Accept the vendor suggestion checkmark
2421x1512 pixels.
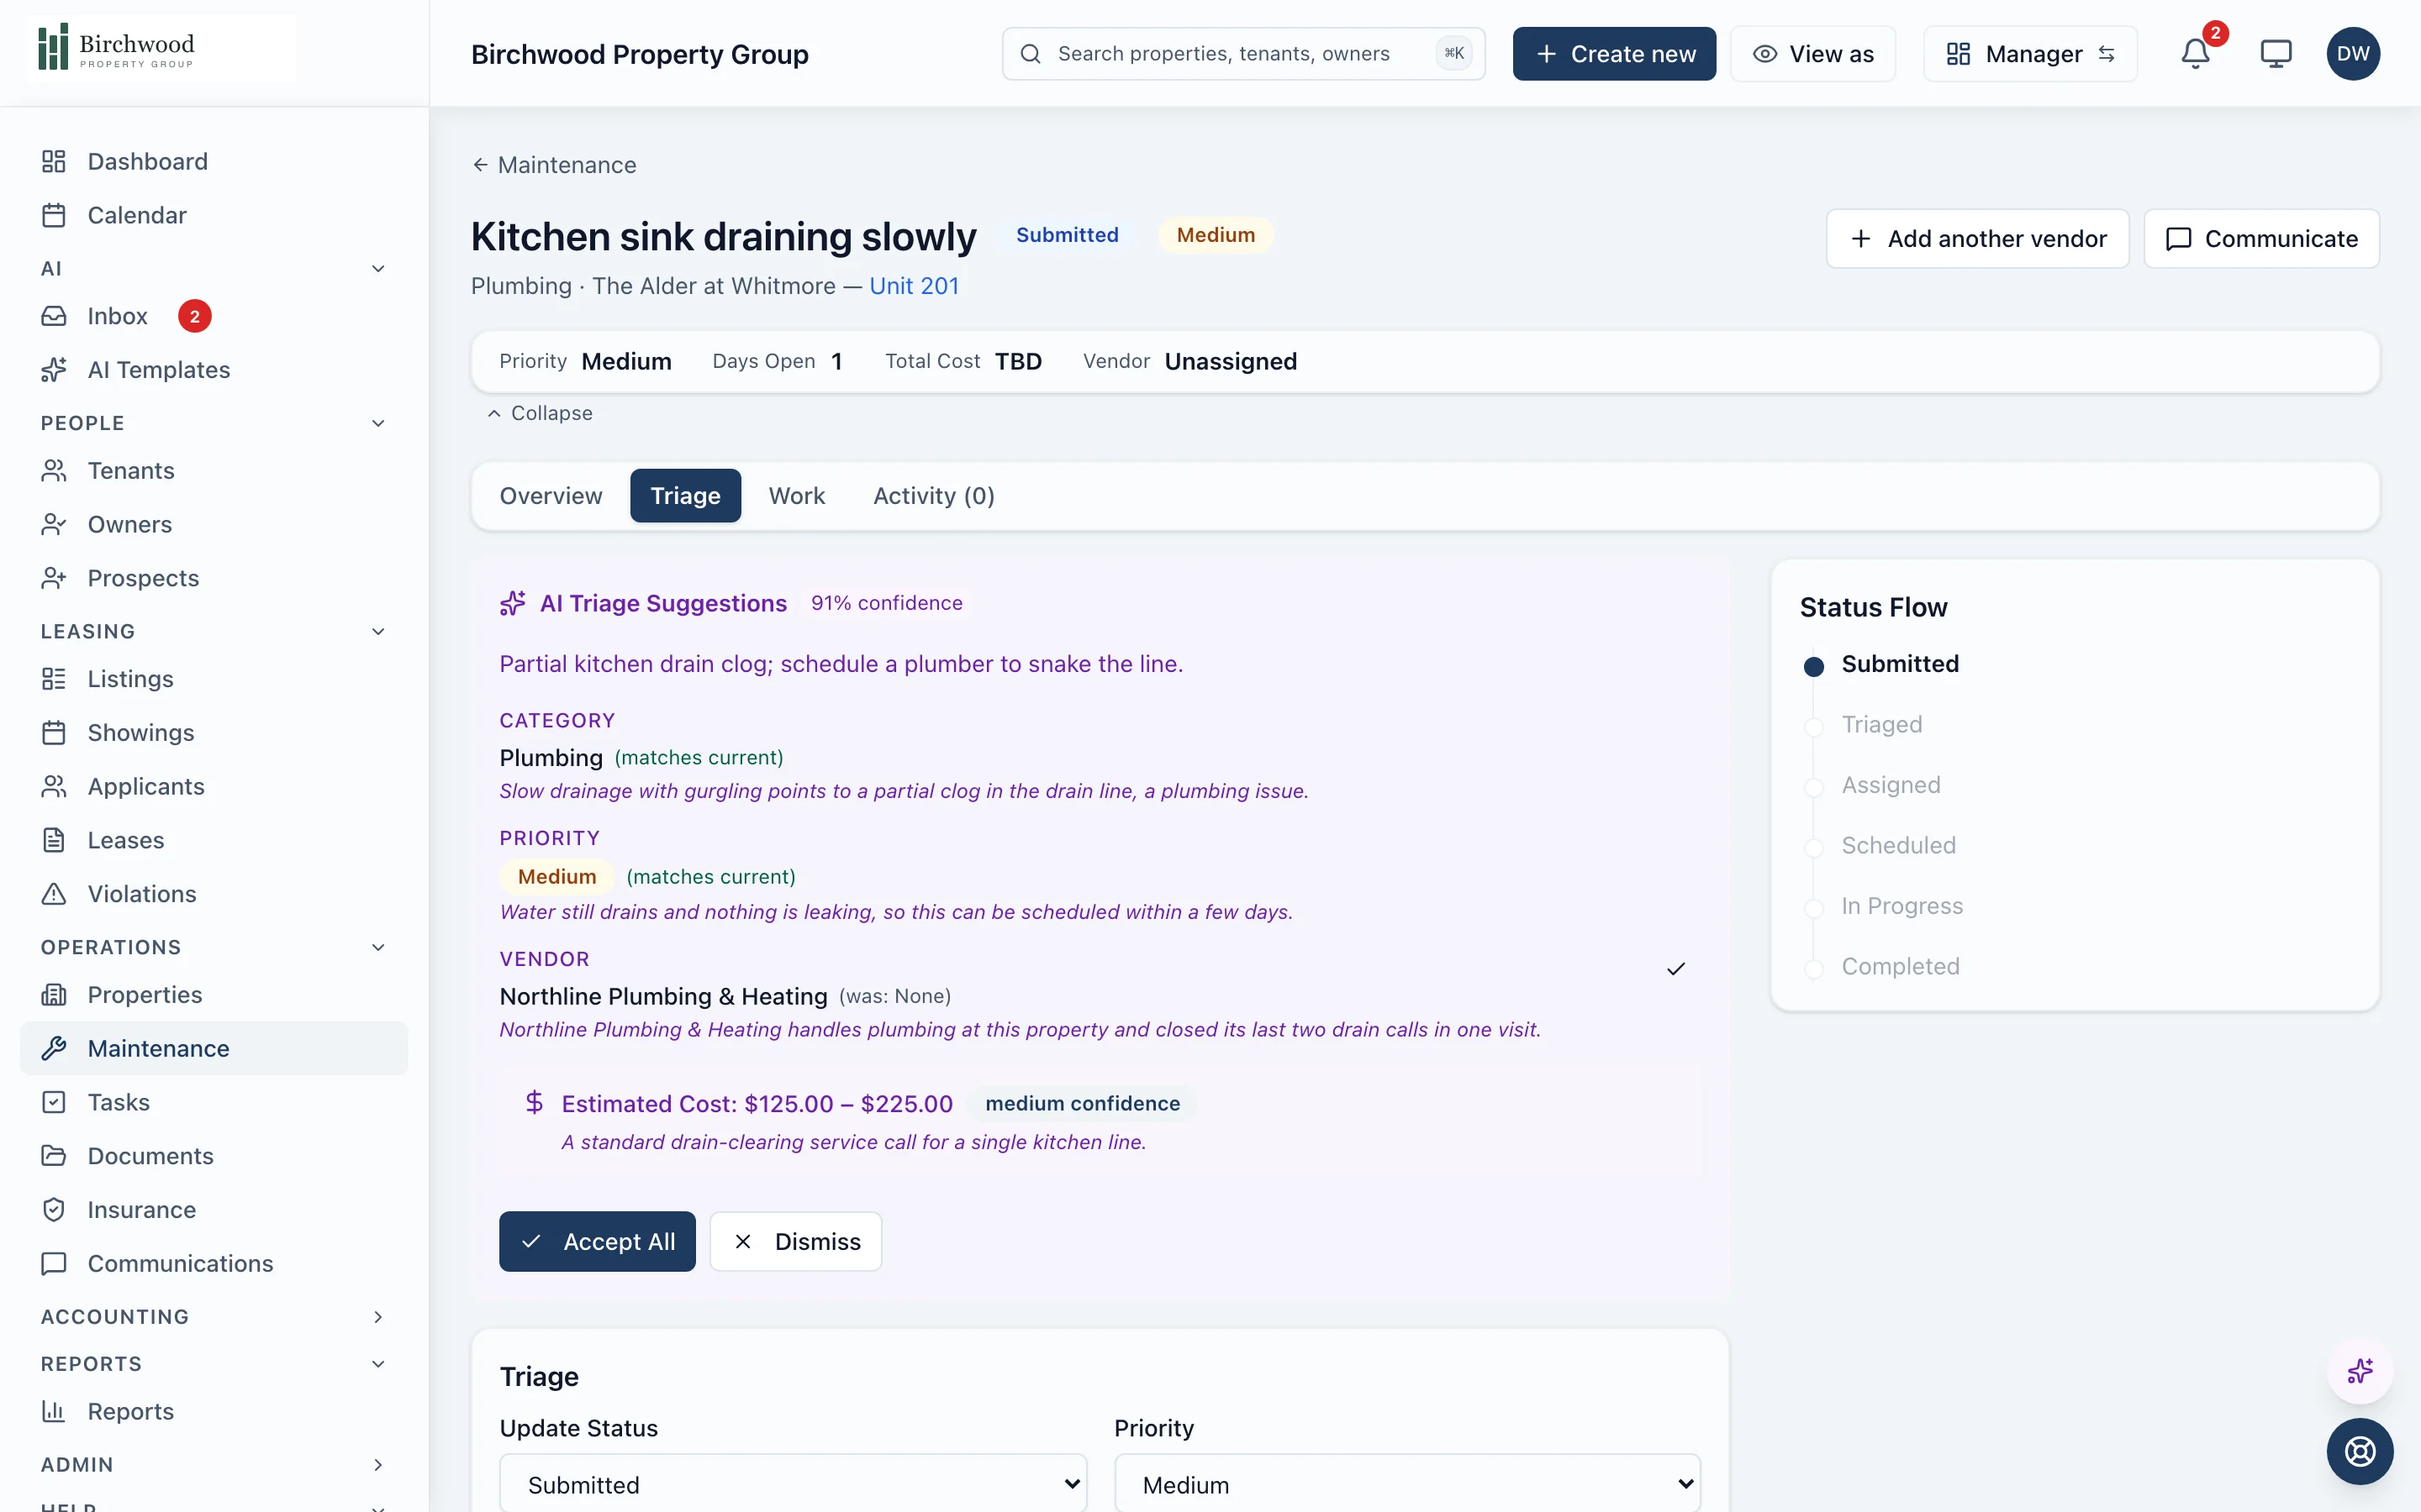coord(1675,968)
